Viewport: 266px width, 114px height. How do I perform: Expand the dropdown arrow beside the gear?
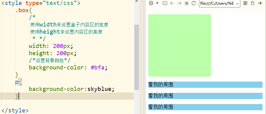[157, 3]
